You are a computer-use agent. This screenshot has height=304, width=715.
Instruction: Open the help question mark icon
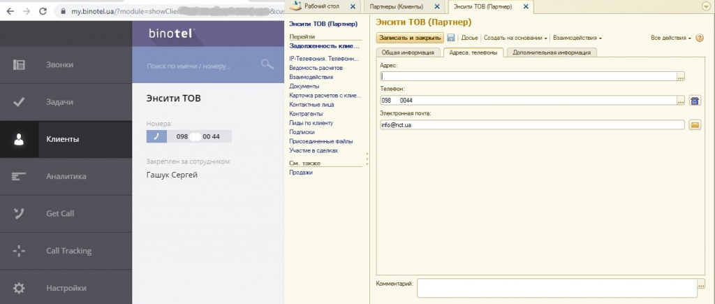click(x=700, y=38)
